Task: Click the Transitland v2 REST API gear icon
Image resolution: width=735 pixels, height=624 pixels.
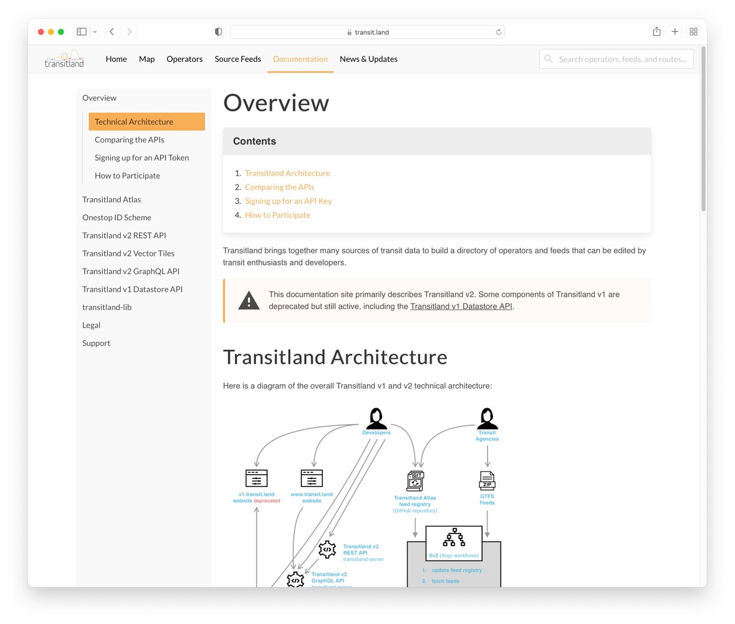Action: 326,550
